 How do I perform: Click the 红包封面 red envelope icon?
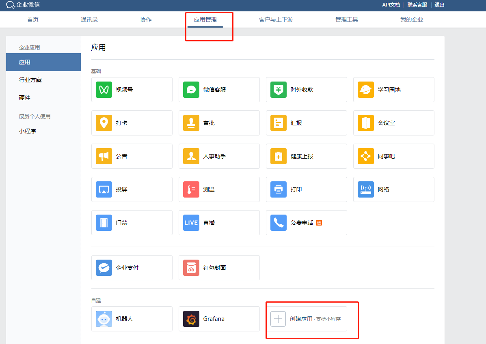pyautogui.click(x=191, y=268)
